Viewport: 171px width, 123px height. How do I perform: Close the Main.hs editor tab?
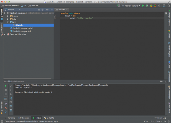click(x=67, y=10)
